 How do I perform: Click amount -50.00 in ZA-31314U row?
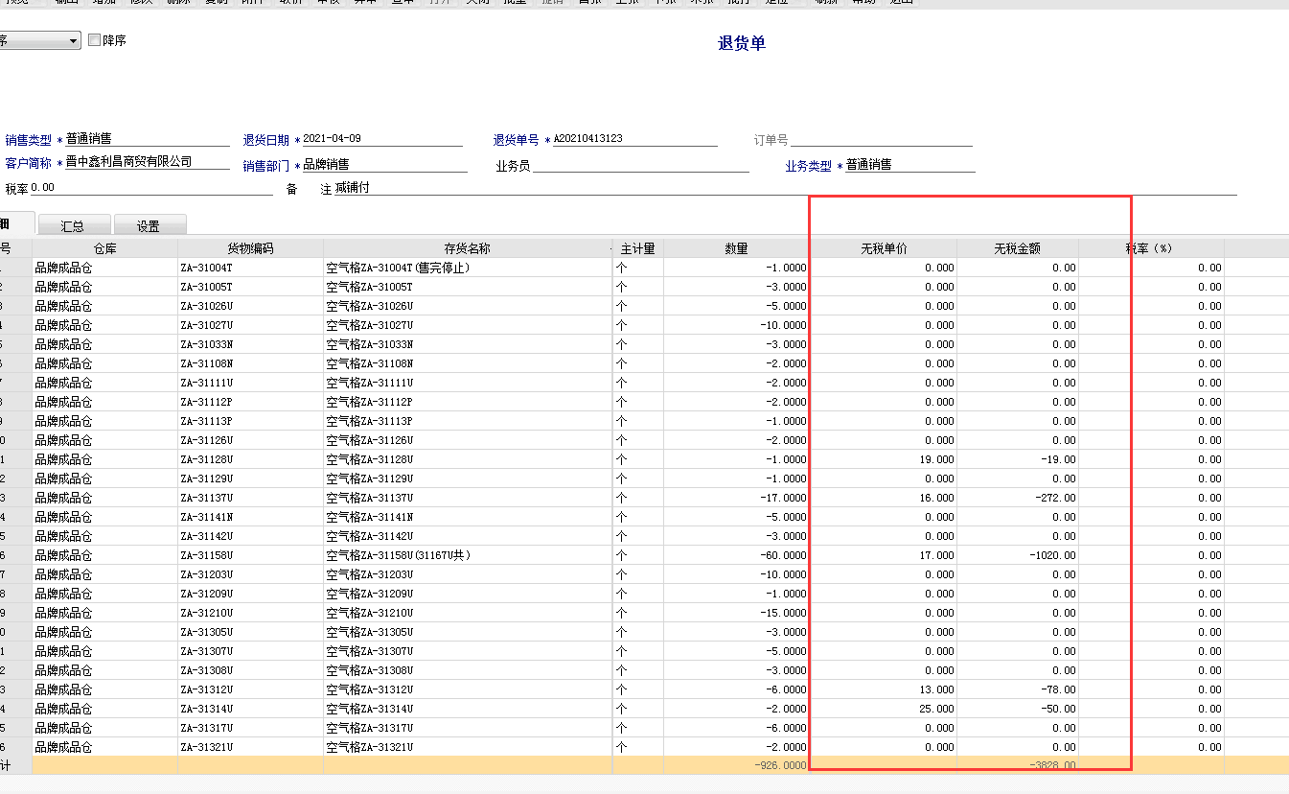(1018, 709)
